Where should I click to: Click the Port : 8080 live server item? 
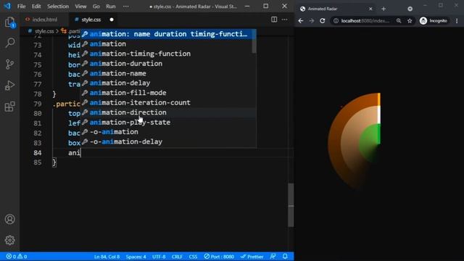point(219,257)
